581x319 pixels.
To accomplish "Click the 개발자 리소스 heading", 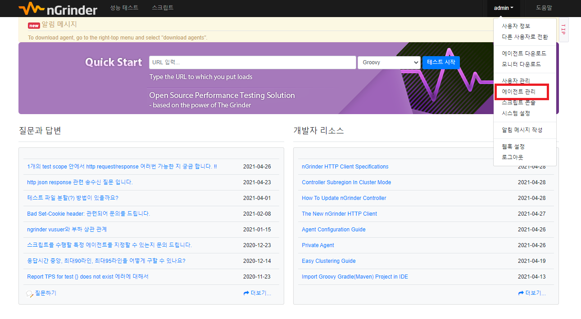I will [x=318, y=131].
